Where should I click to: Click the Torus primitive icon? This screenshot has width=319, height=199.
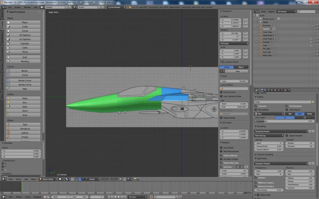(x=8, y=52)
